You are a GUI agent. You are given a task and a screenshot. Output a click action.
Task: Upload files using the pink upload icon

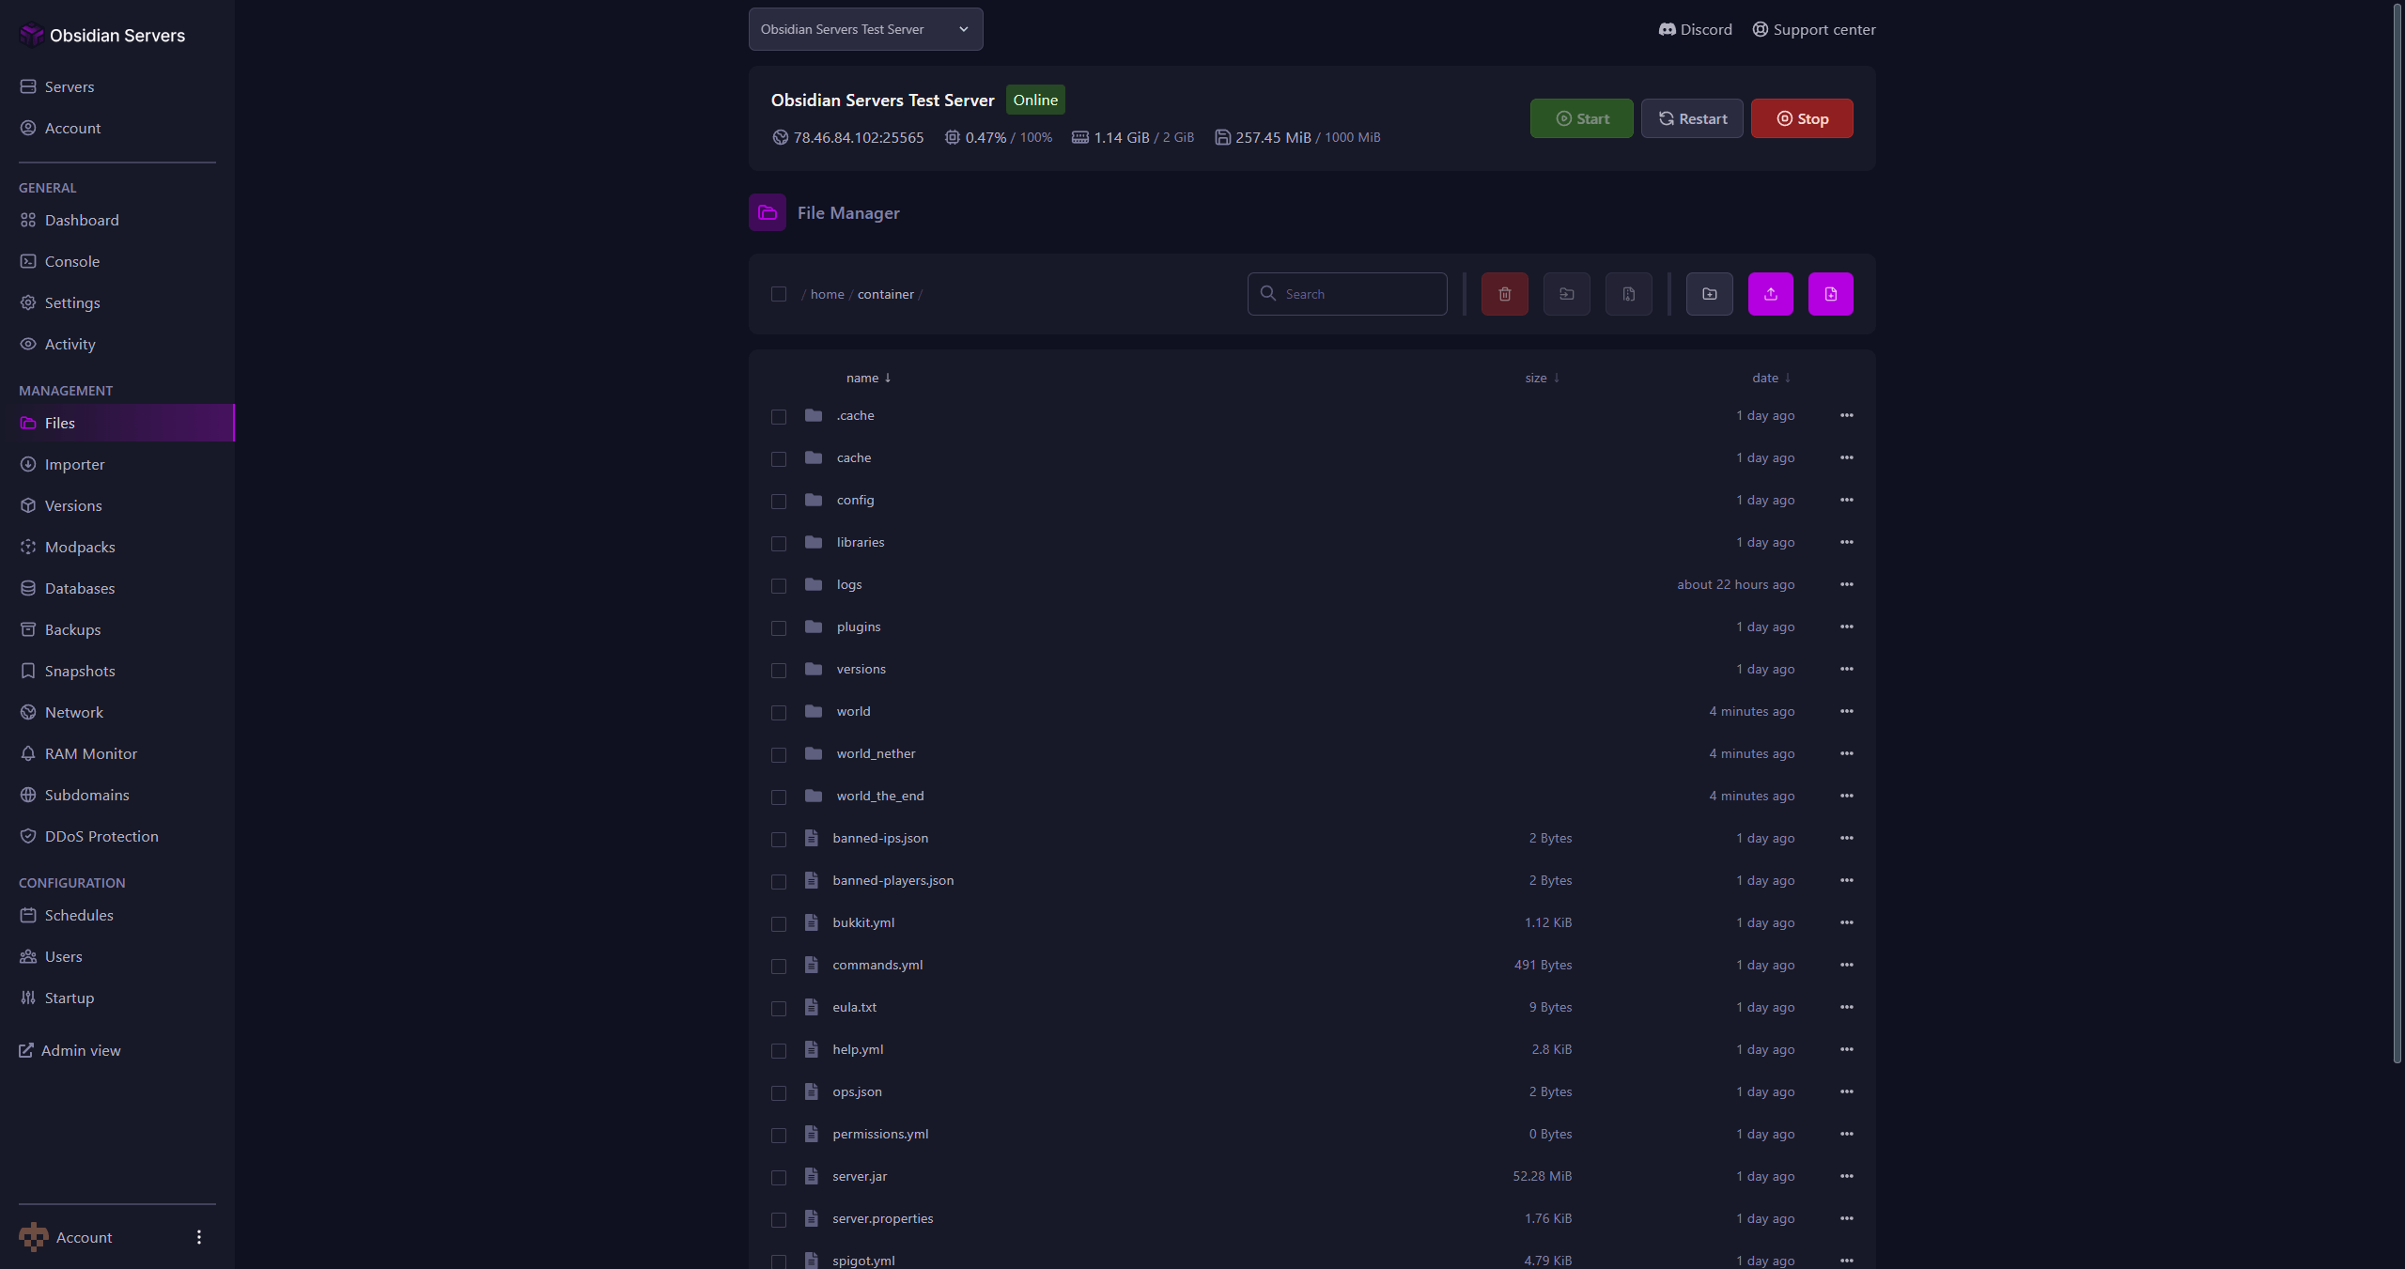click(x=1771, y=294)
